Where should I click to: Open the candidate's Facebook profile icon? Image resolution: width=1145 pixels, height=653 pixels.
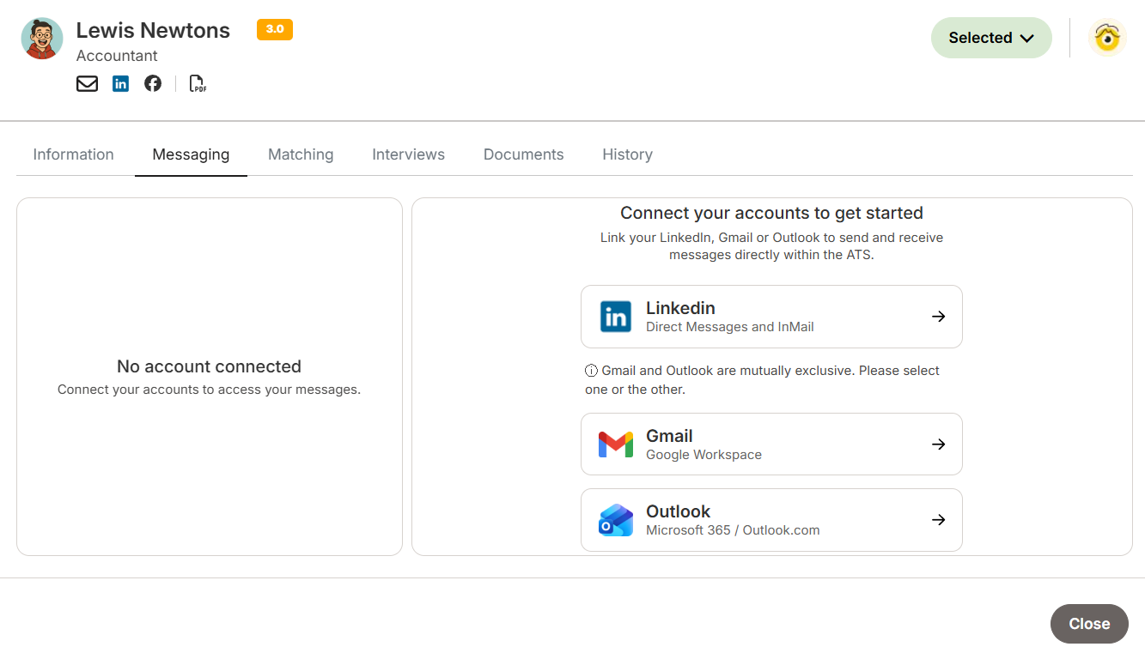[x=153, y=83]
